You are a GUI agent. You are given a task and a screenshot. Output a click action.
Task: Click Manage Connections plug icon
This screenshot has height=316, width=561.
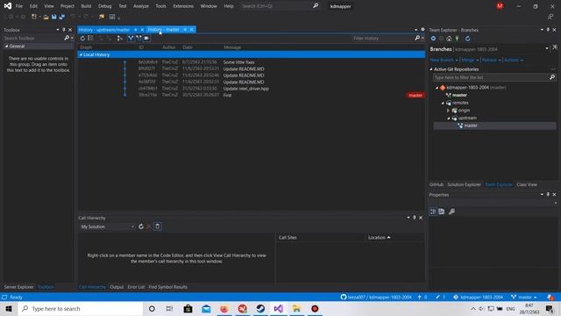457,39
